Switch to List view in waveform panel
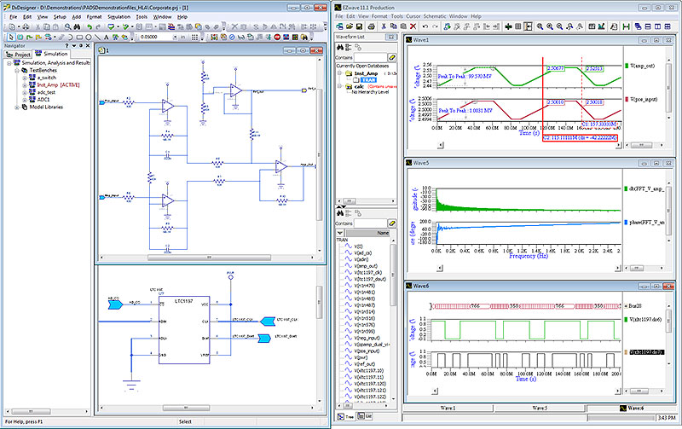682x429 pixels. pyautogui.click(x=364, y=417)
